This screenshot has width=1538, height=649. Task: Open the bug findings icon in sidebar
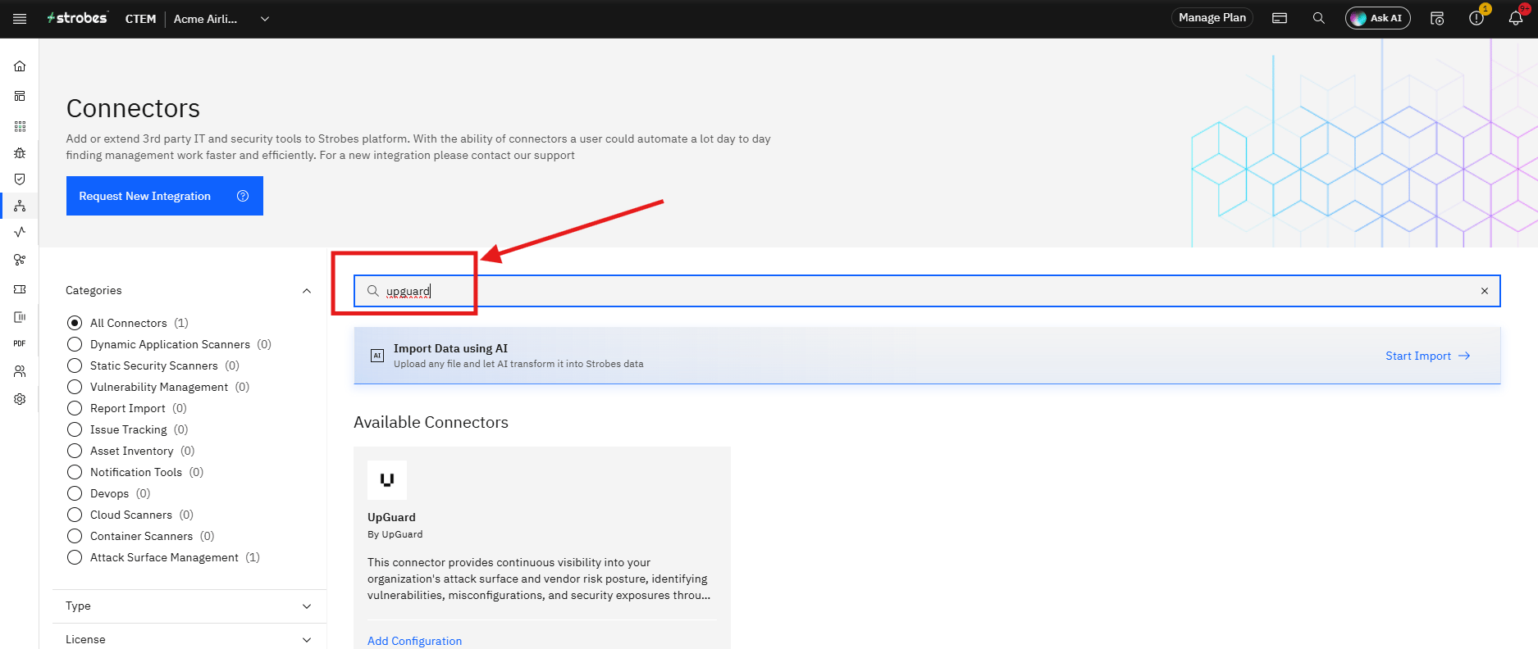[20, 153]
